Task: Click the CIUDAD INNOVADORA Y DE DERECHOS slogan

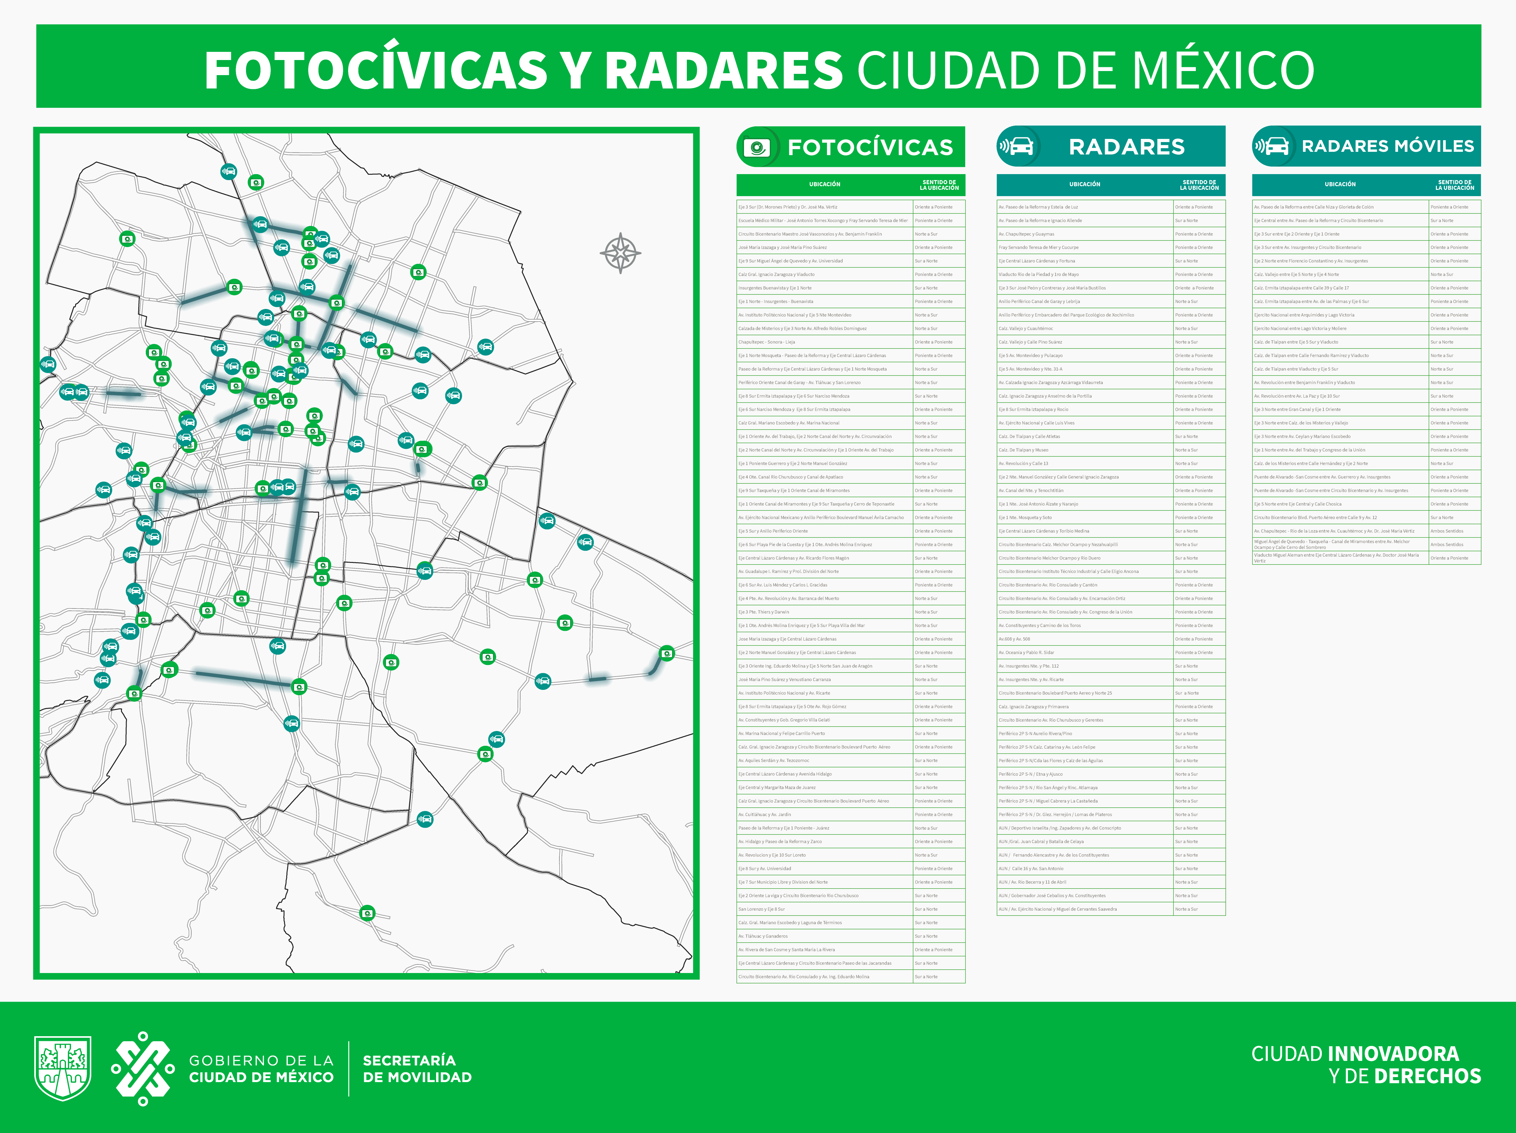Action: (1366, 1064)
